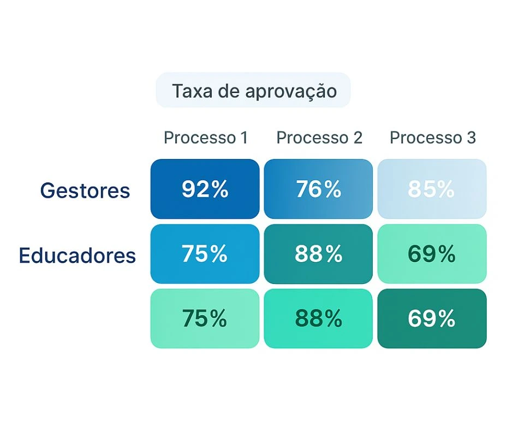Viewport: 524px width, 426px height.
Task: Select the Processo 2 column header
Action: coord(319,138)
